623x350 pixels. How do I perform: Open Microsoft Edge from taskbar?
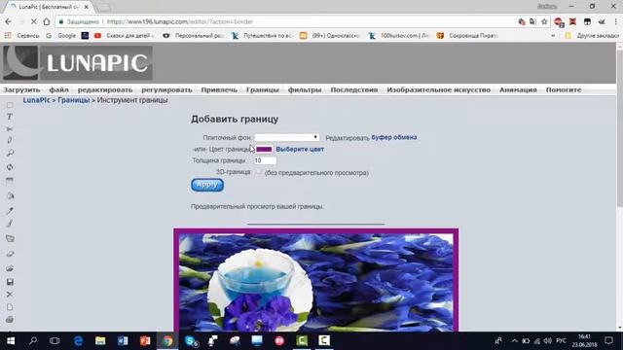[x=78, y=340]
